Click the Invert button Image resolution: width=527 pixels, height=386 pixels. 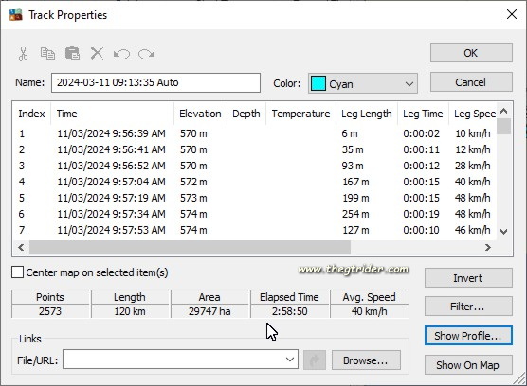coord(468,278)
